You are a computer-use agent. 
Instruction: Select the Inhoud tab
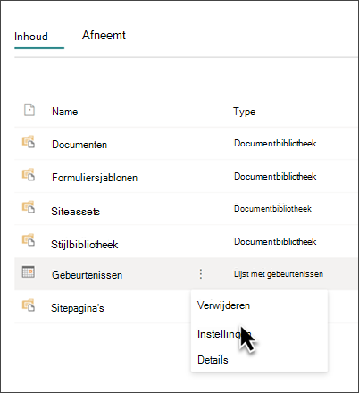coord(31,37)
